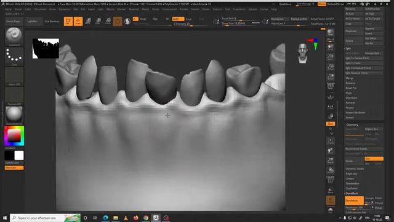Toggle Zsub sculpt mode
The image size is (394, 222).
point(189,19)
